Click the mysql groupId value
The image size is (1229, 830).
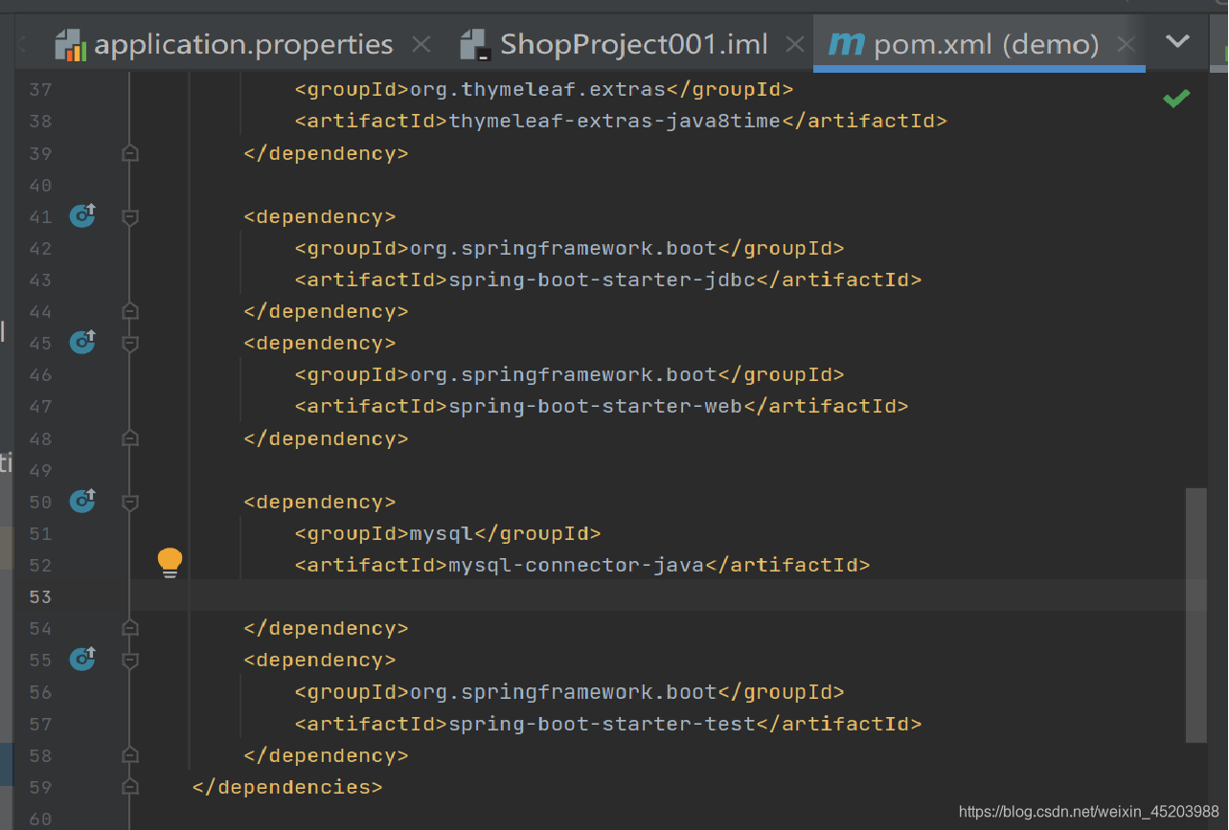click(442, 533)
